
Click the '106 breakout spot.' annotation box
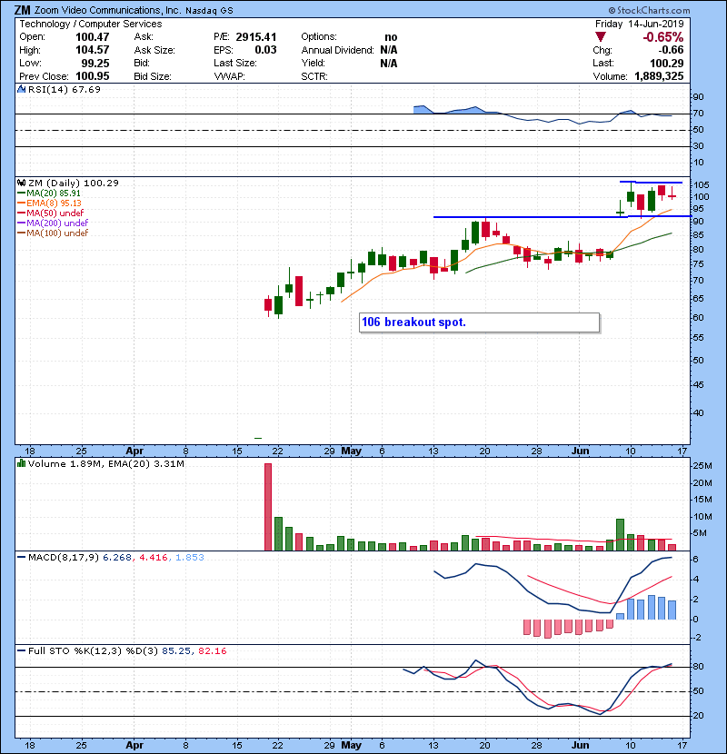(479, 322)
